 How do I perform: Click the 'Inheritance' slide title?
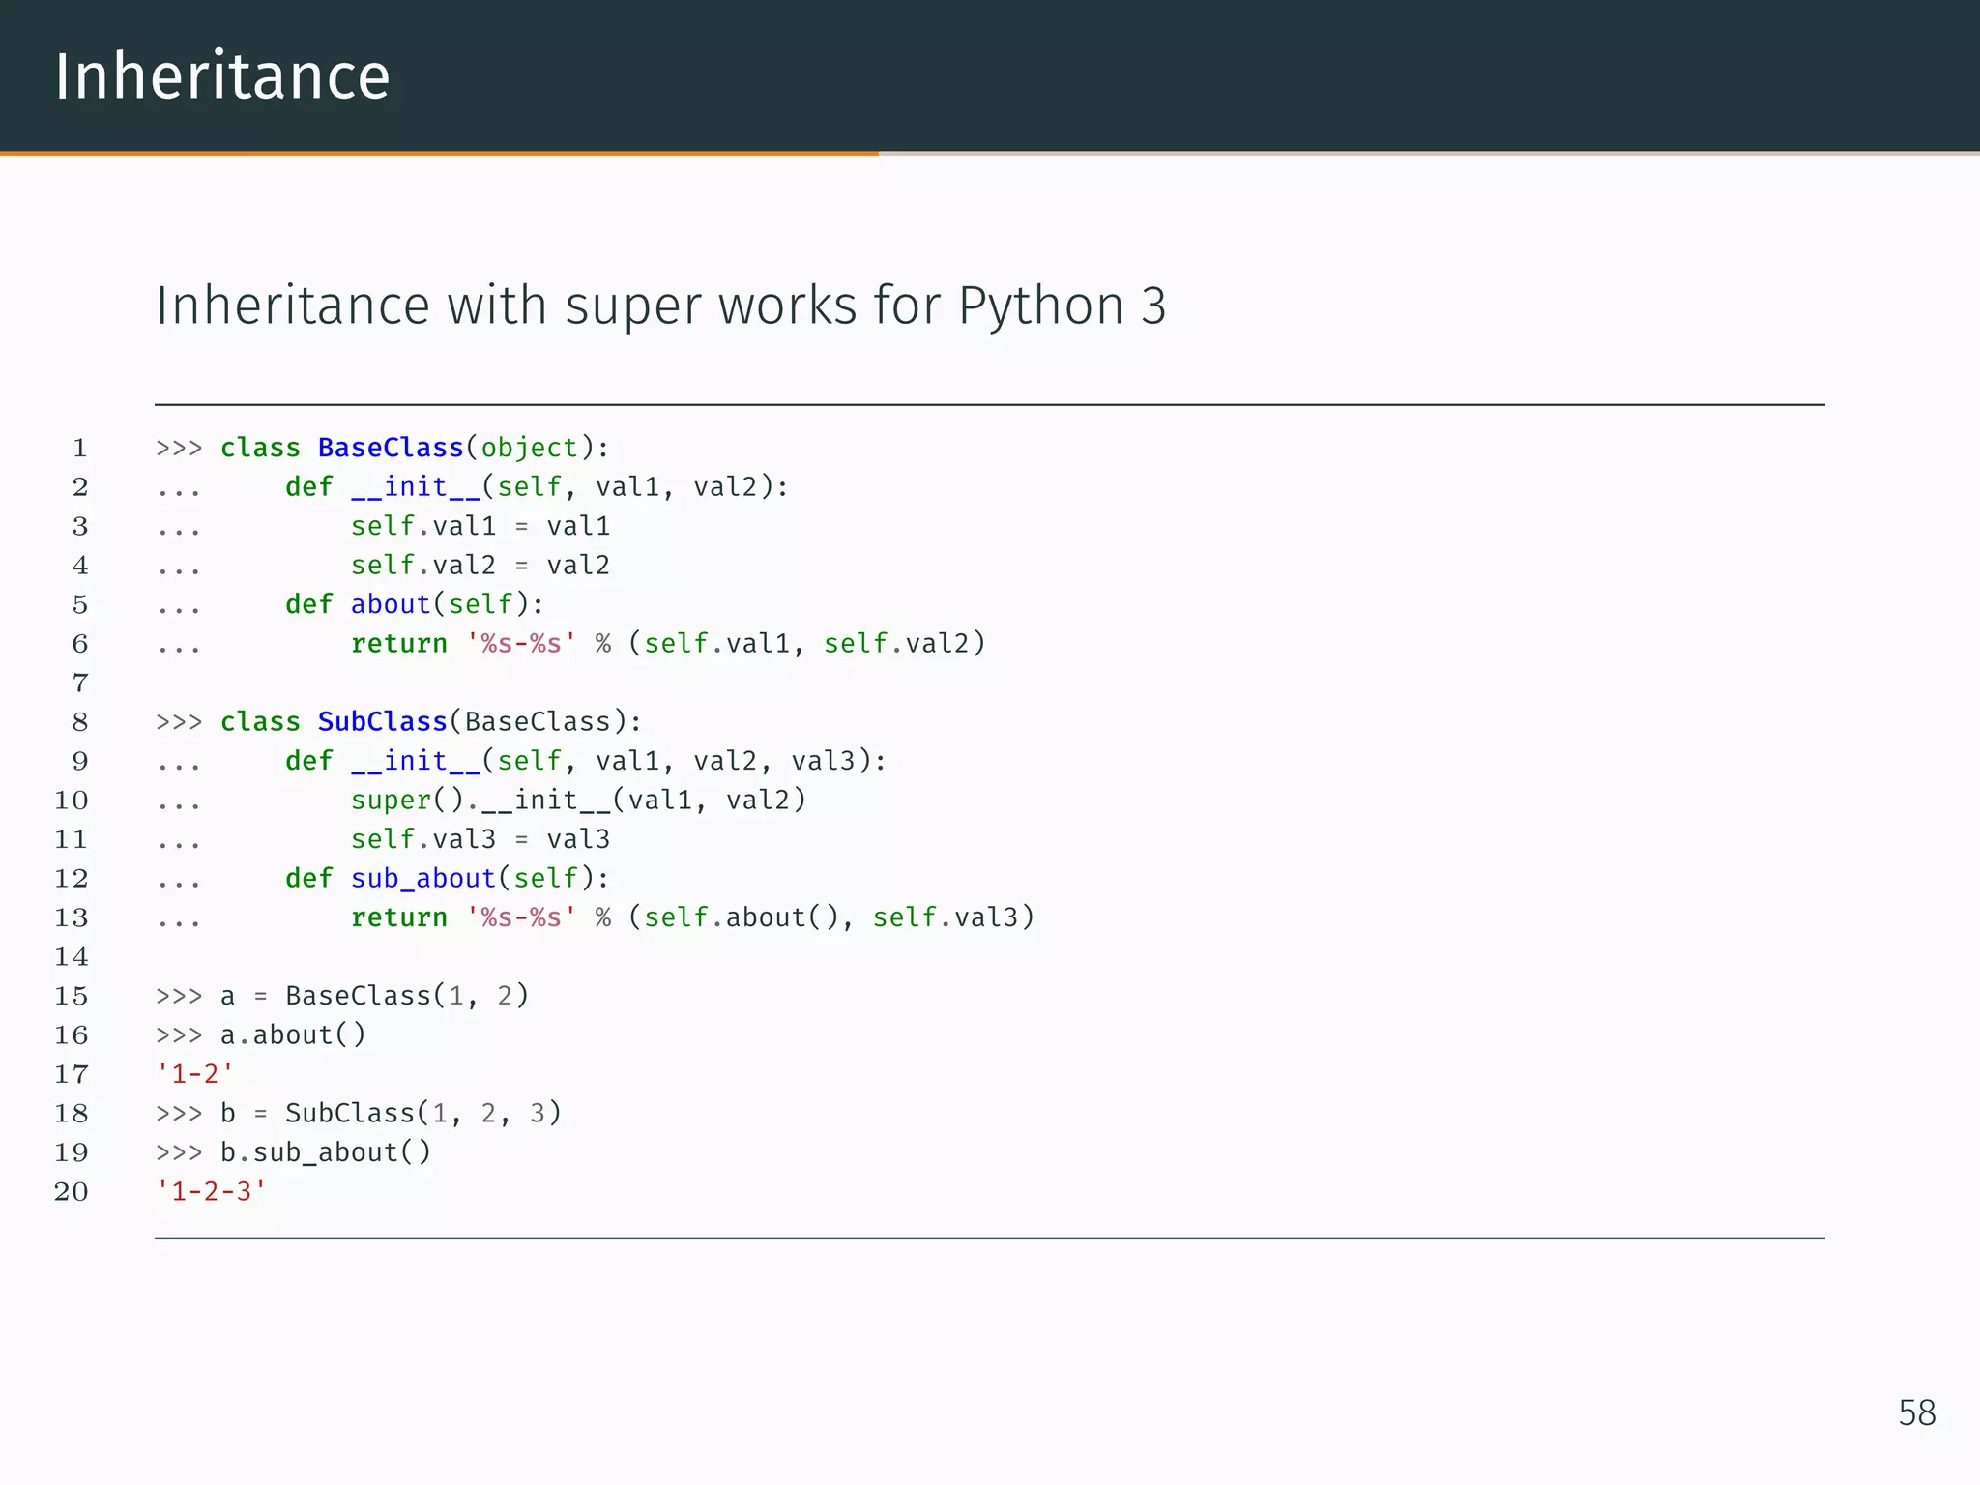click(222, 76)
